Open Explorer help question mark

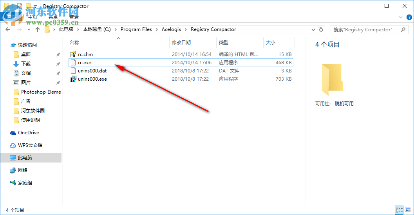tap(409, 18)
